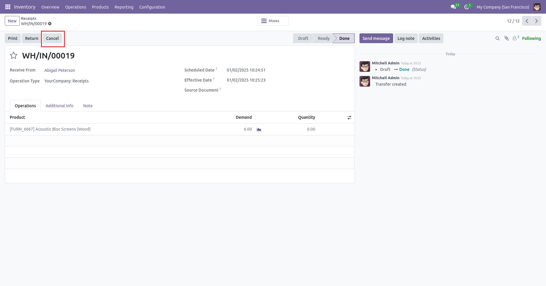
Task: Click the Scheduled Date value 01/02/2025 10:24:51
Action: (x=246, y=70)
